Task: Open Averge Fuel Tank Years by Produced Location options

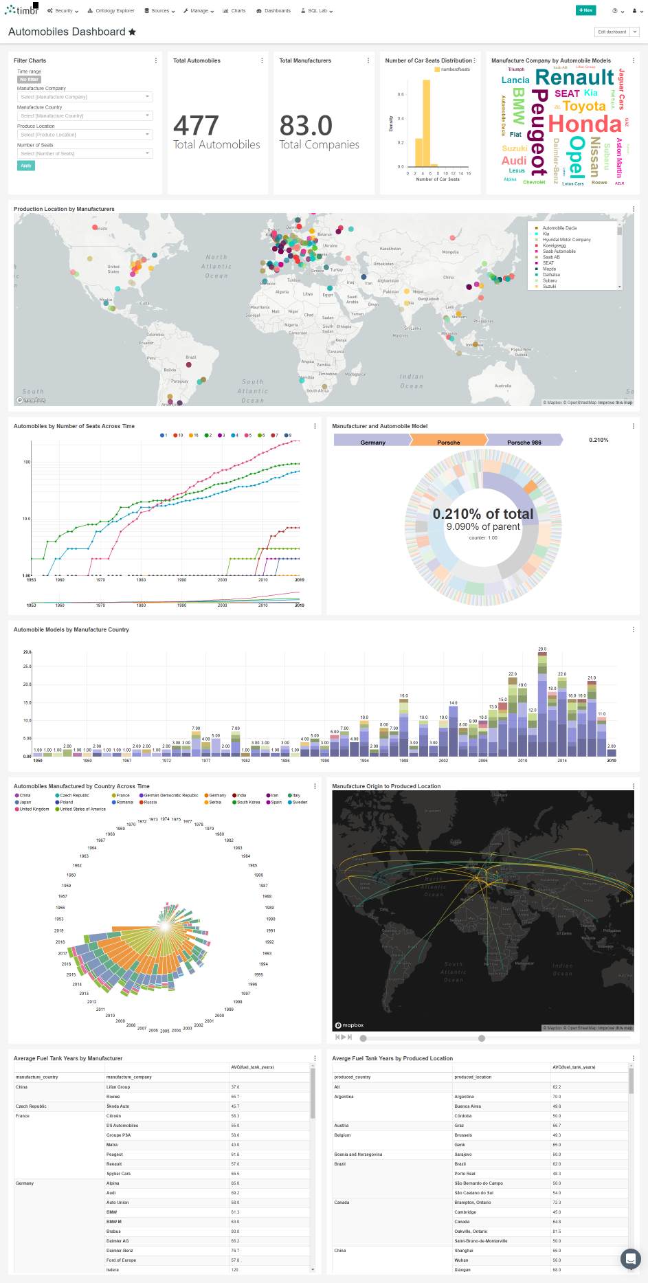Action: click(x=633, y=1058)
